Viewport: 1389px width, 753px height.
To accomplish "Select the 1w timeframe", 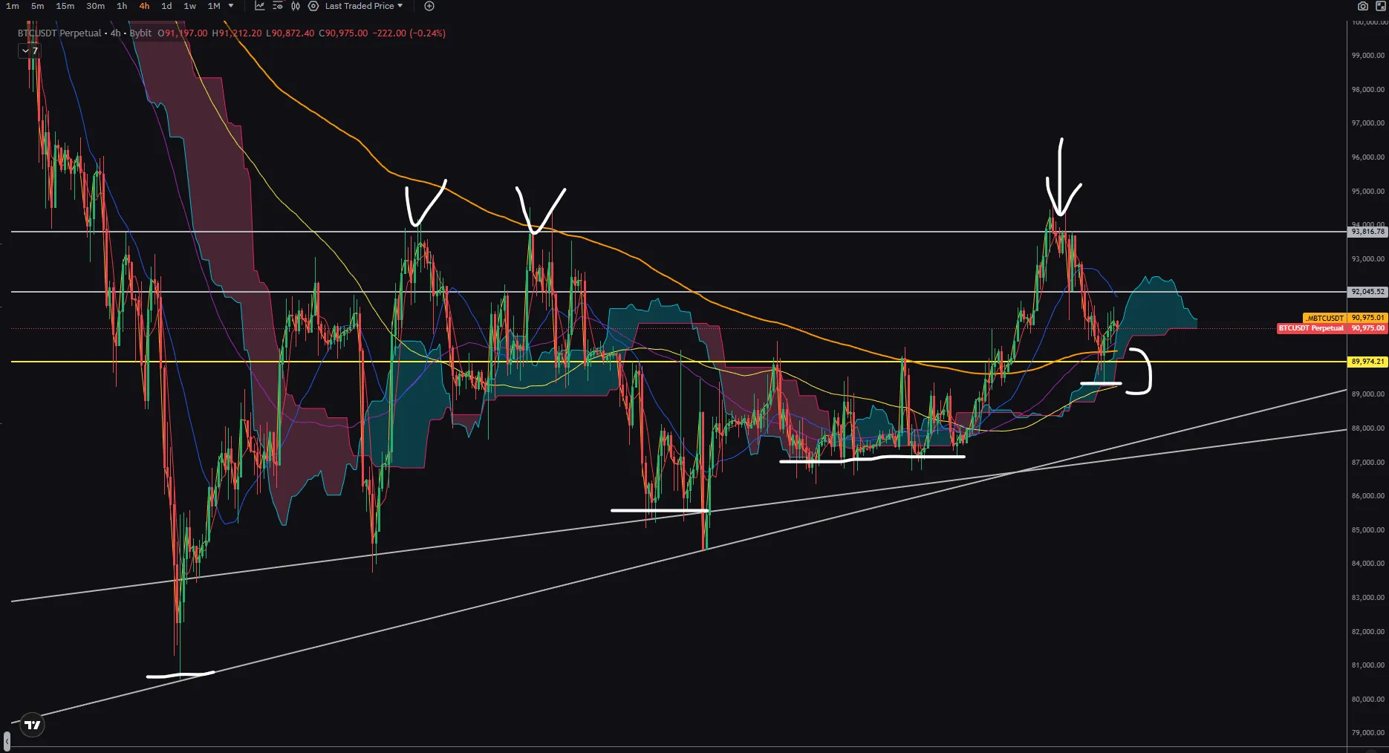I will [190, 6].
